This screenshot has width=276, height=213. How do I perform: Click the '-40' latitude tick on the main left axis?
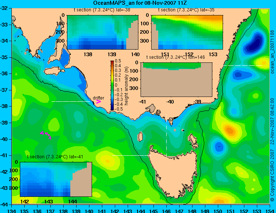pos(4,139)
